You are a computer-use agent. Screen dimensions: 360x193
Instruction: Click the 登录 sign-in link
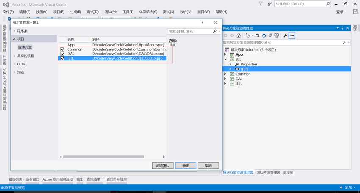click(340, 12)
